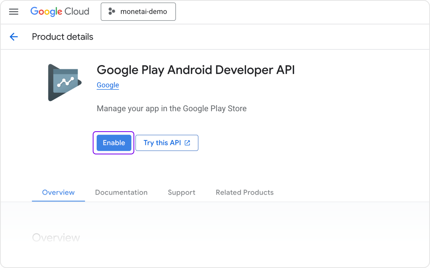Viewport: 430px width, 268px height.
Task: Click the Google Play Android Developer API icon
Action: point(65,83)
